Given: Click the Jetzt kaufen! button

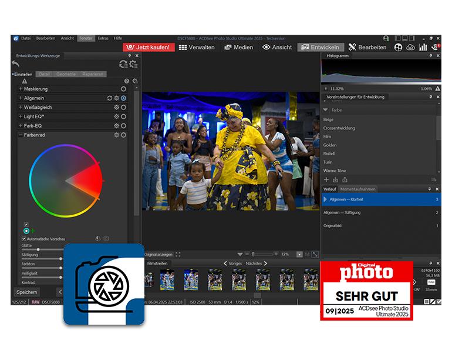Looking at the screenshot, I should point(149,48).
